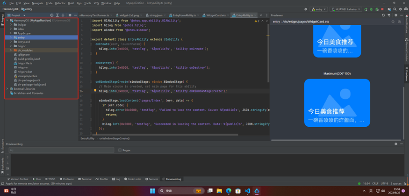This screenshot has height=196, width=409.
Task: Open Previewer settings gear
Action: [396, 15]
